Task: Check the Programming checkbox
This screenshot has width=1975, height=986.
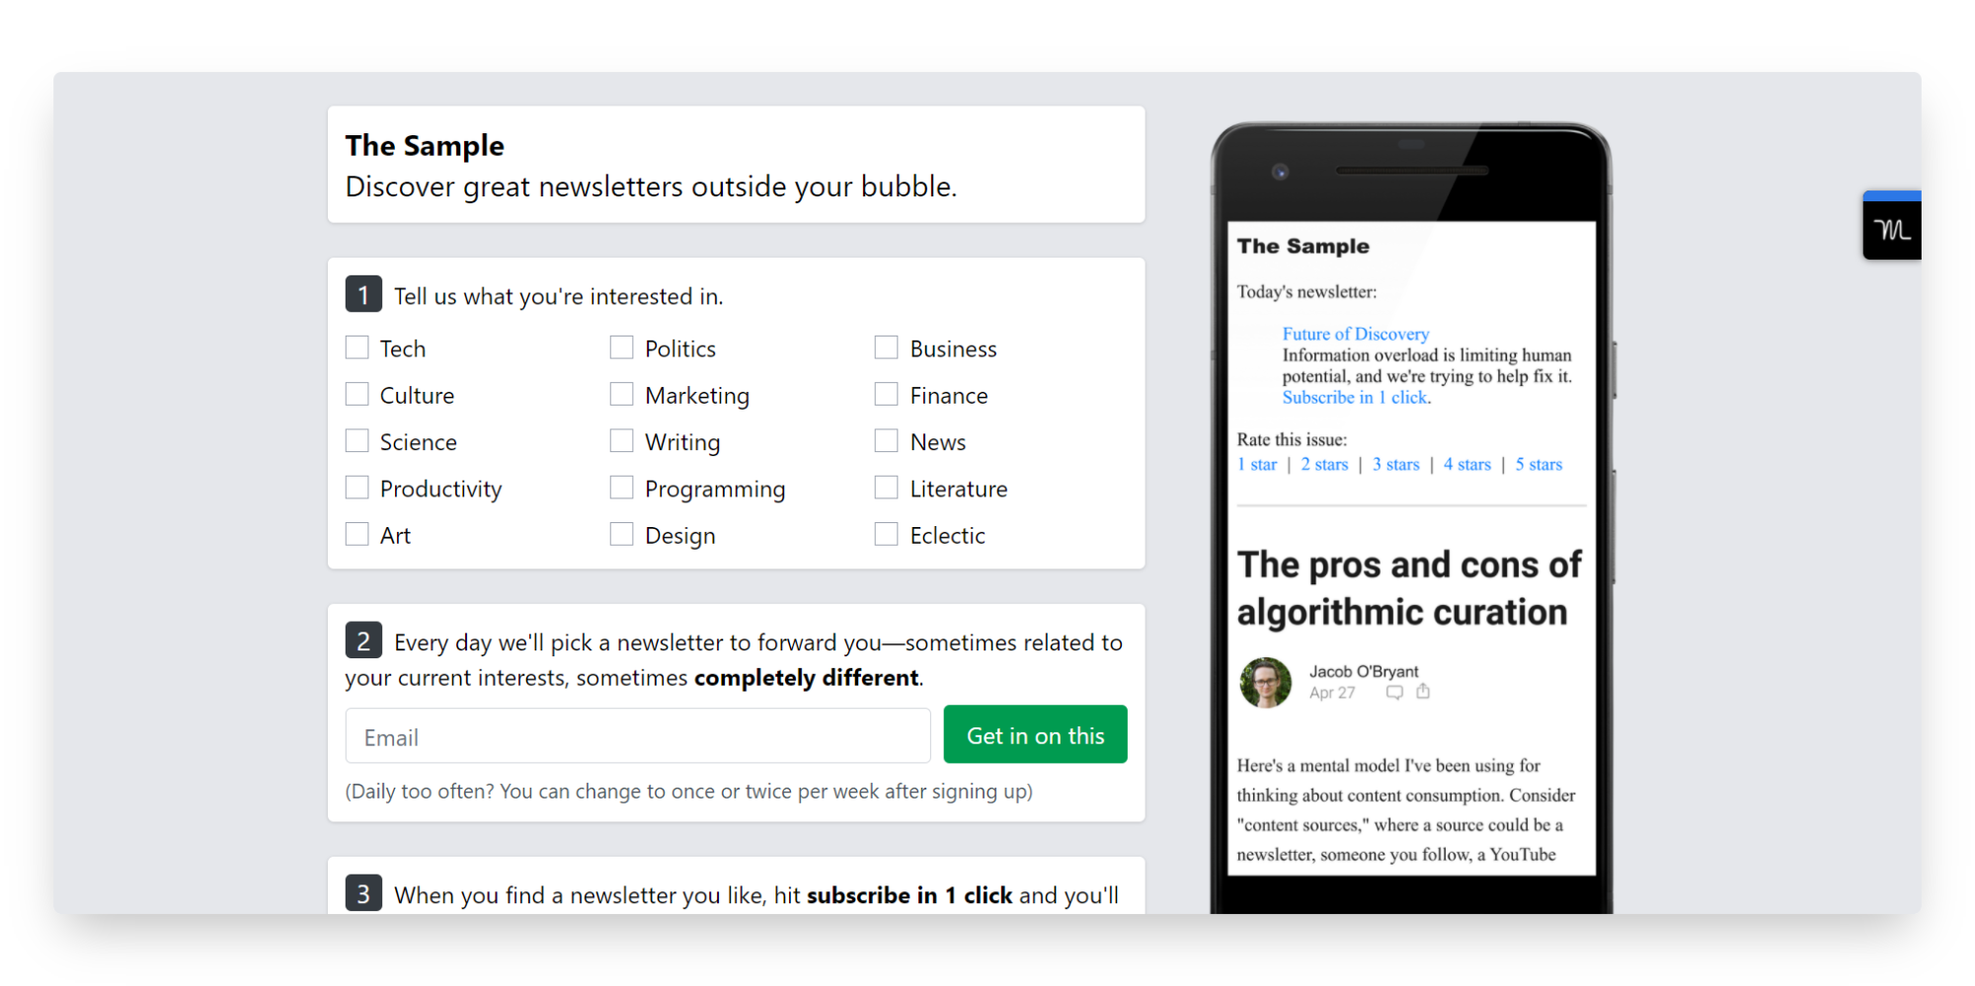Action: click(621, 488)
